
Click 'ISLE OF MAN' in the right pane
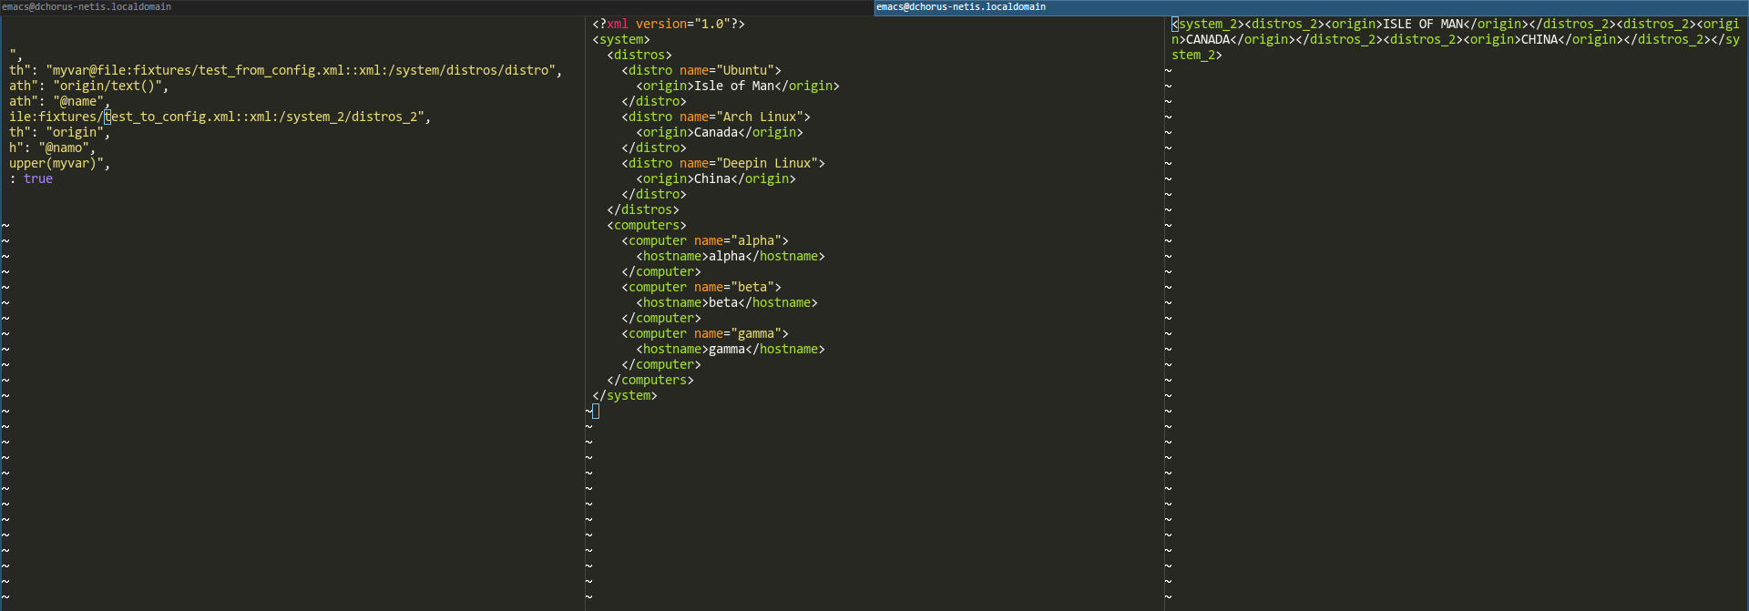(1423, 24)
